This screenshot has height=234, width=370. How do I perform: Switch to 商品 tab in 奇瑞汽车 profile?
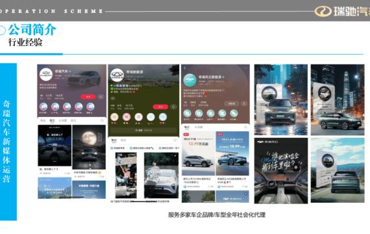(43, 120)
